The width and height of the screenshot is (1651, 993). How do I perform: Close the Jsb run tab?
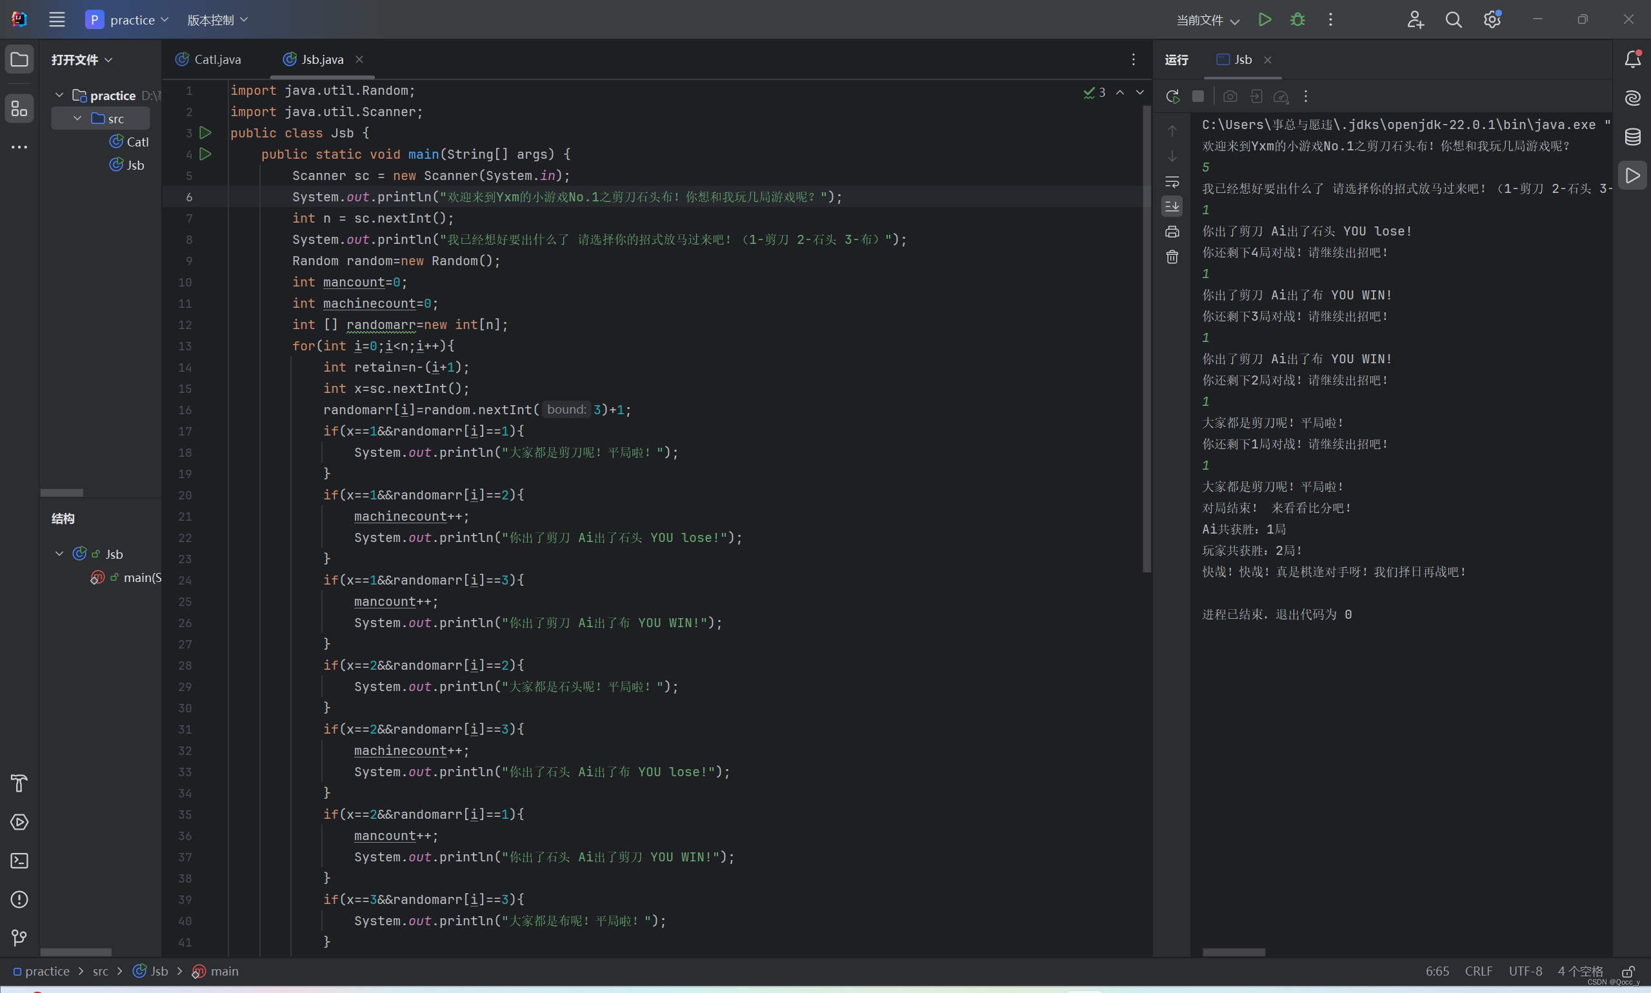click(1267, 59)
